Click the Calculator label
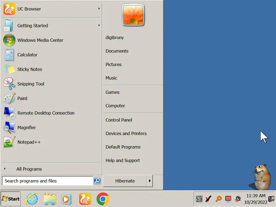 pos(27,55)
